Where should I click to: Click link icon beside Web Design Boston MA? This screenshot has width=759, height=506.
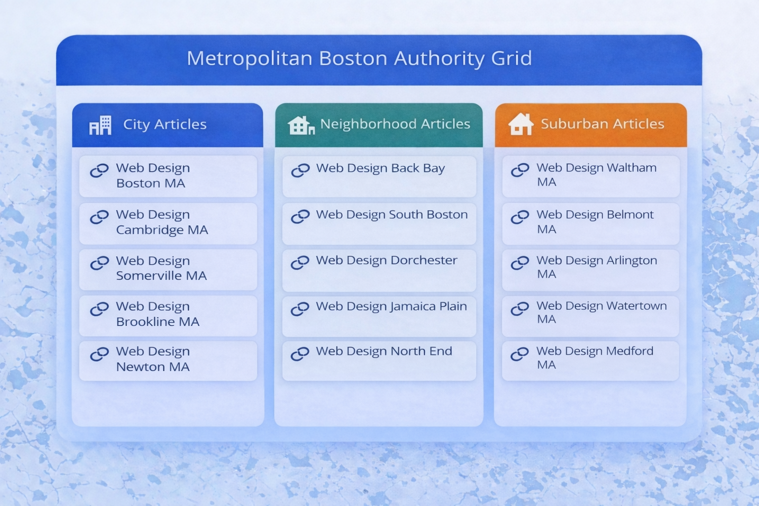pyautogui.click(x=99, y=171)
